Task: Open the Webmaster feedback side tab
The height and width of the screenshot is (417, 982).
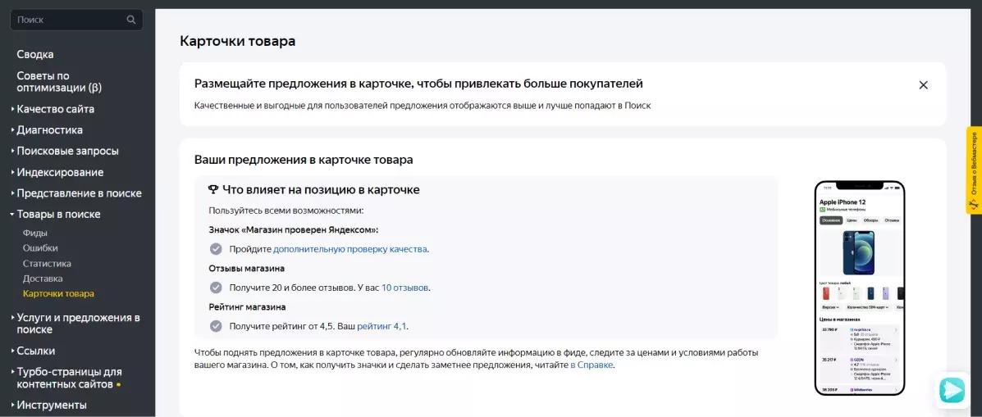Action: [x=974, y=170]
